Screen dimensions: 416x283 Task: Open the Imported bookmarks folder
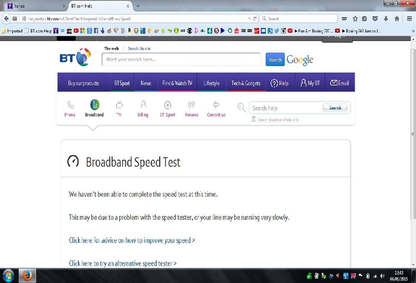(12, 31)
